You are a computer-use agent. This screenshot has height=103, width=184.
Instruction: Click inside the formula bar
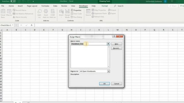tap(109, 25)
